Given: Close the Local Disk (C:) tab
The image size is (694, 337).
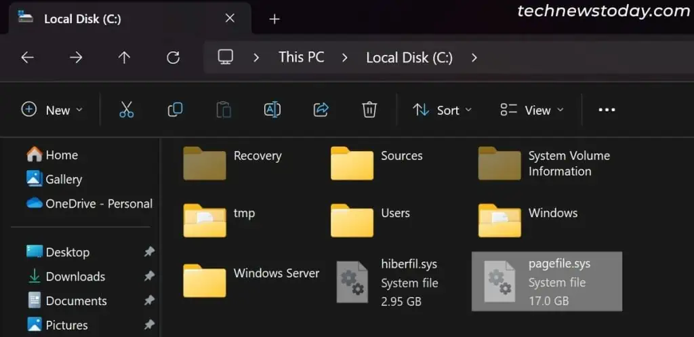Looking at the screenshot, I should coord(230,18).
